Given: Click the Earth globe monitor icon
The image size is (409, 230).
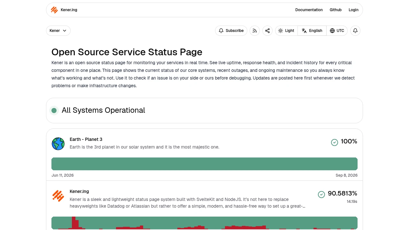Looking at the screenshot, I should (58, 144).
